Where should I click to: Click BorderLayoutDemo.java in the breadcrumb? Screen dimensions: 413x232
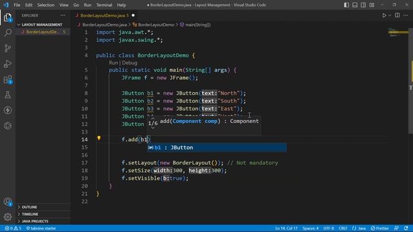105,24
